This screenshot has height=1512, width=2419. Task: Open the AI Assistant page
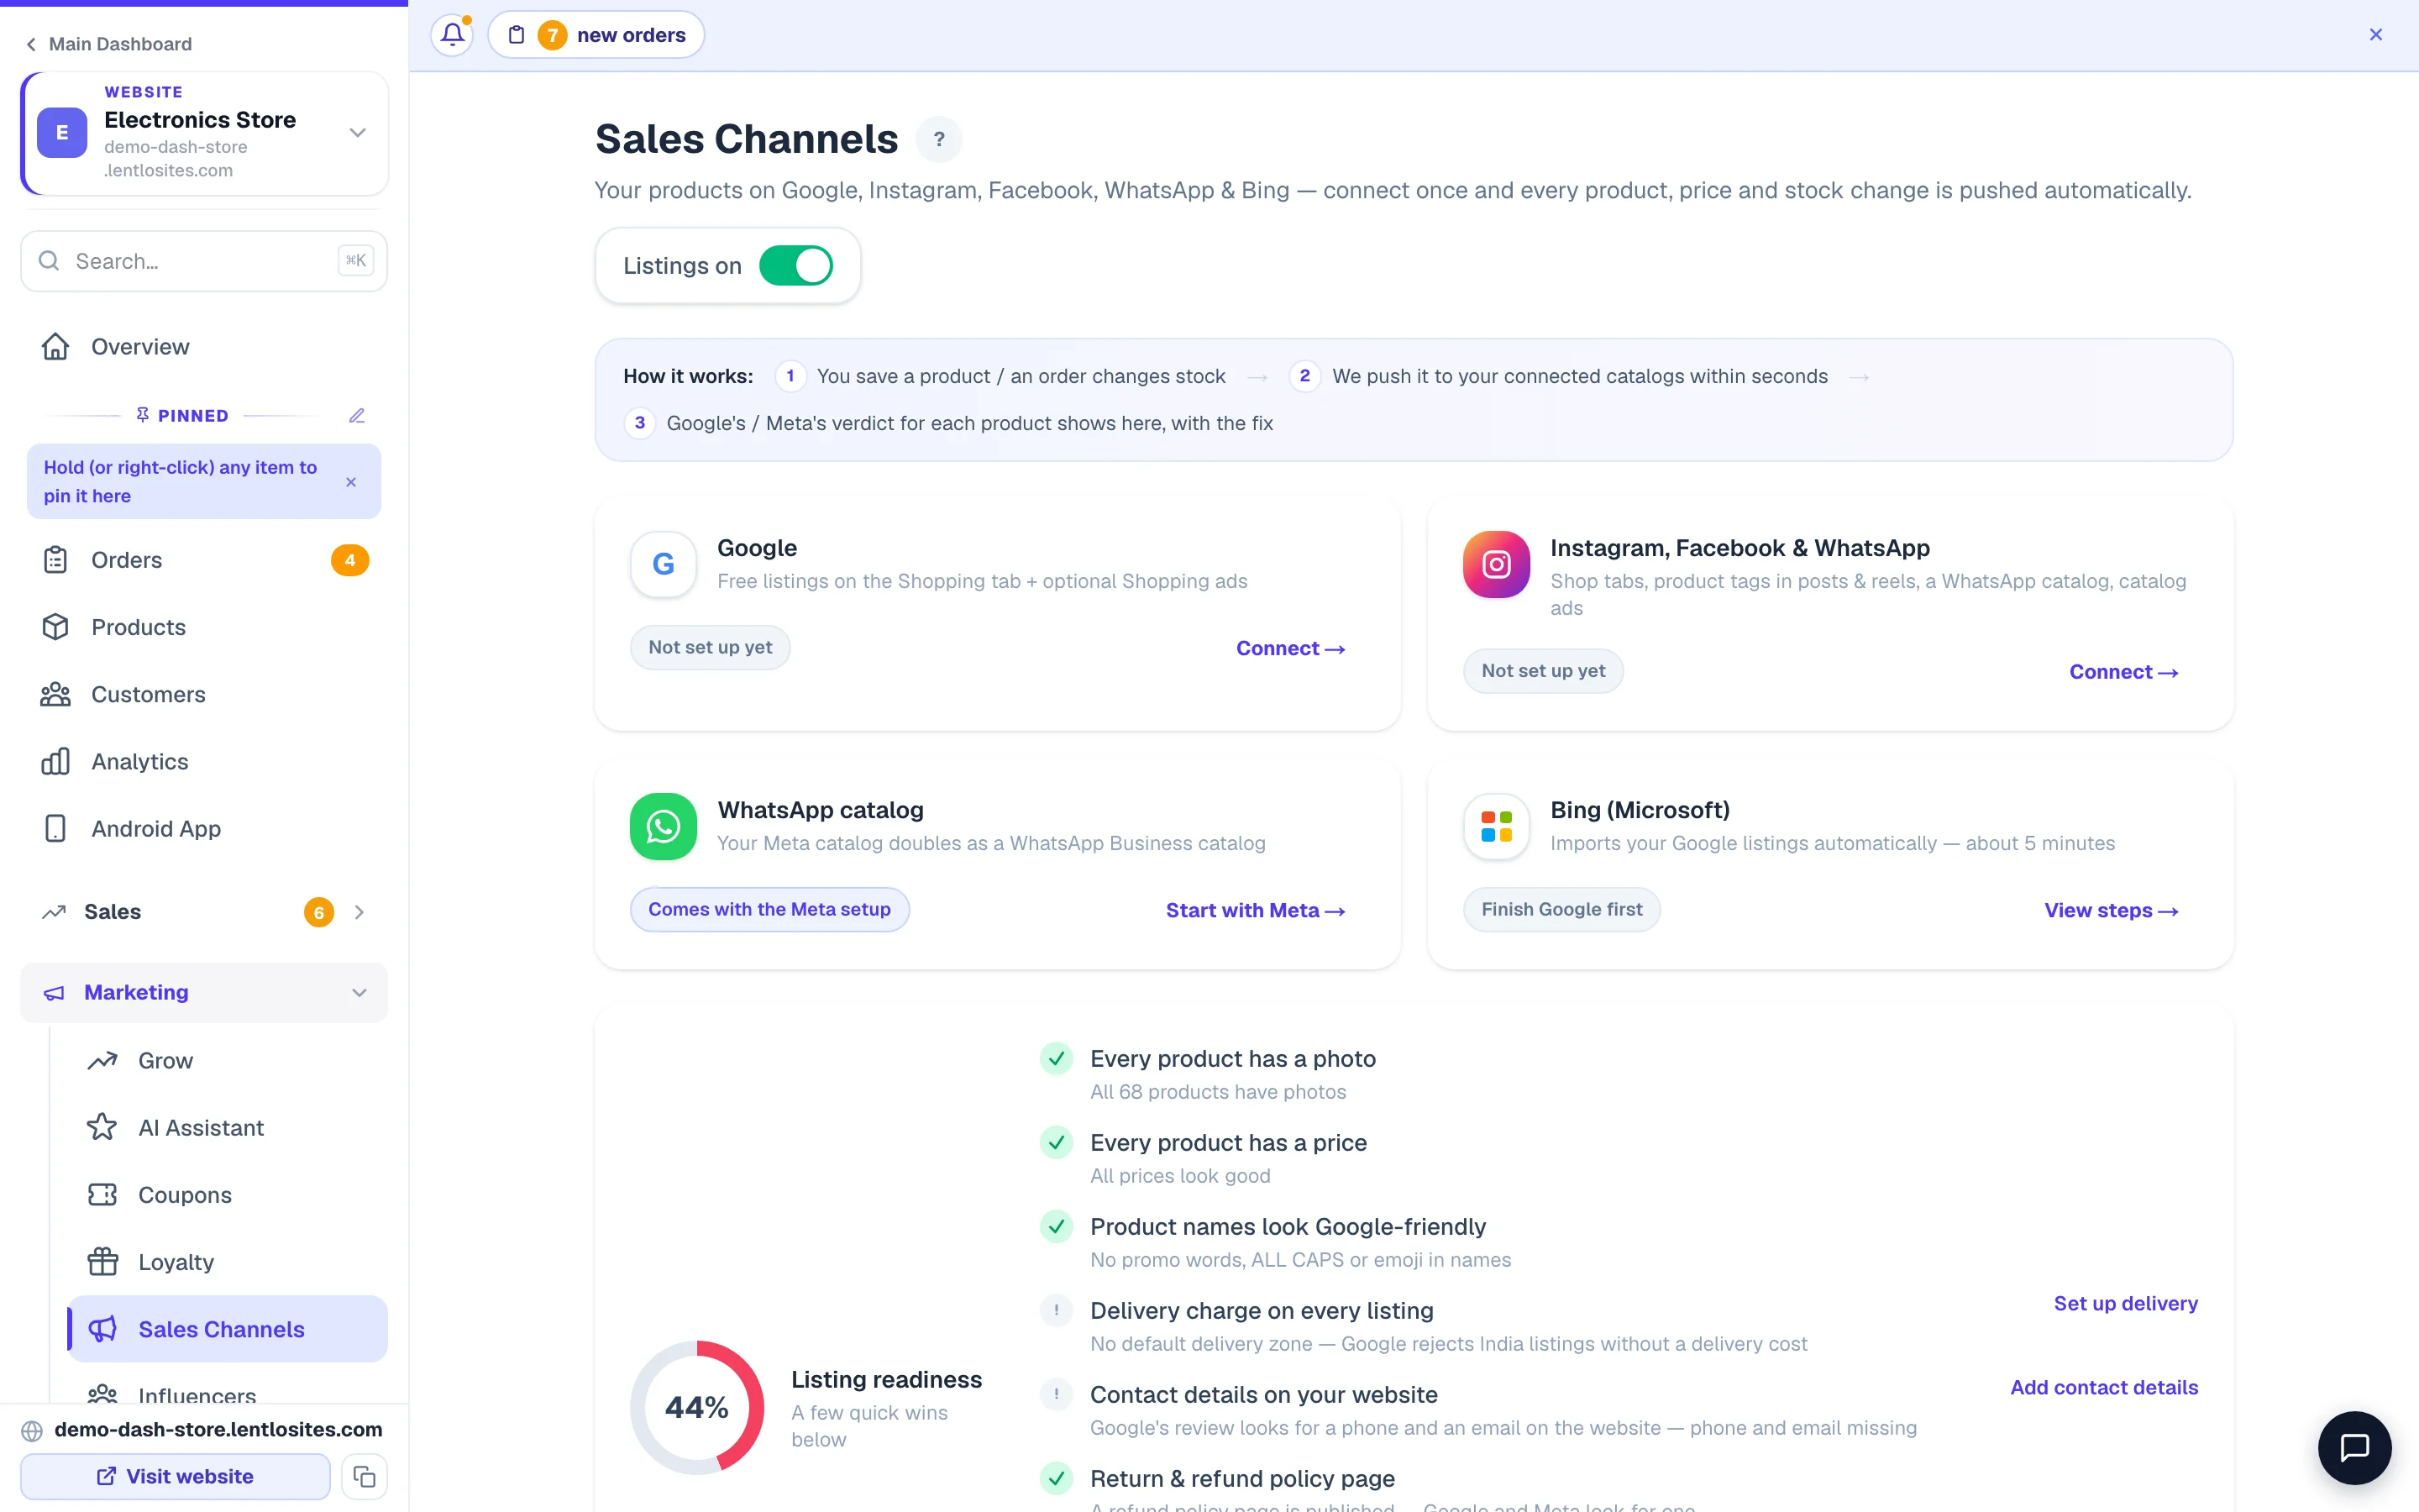click(228, 1128)
